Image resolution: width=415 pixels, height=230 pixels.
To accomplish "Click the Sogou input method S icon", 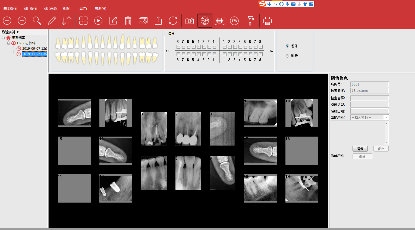I will pyautogui.click(x=262, y=4).
